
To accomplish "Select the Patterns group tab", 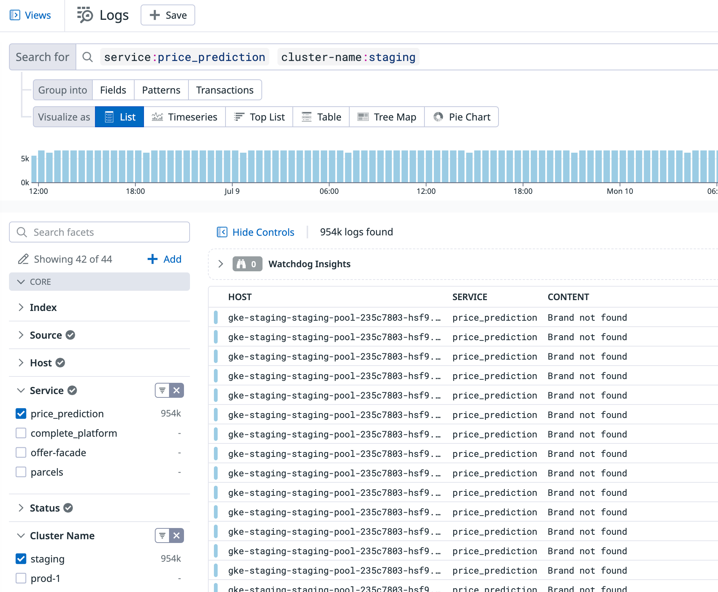I will click(x=161, y=90).
